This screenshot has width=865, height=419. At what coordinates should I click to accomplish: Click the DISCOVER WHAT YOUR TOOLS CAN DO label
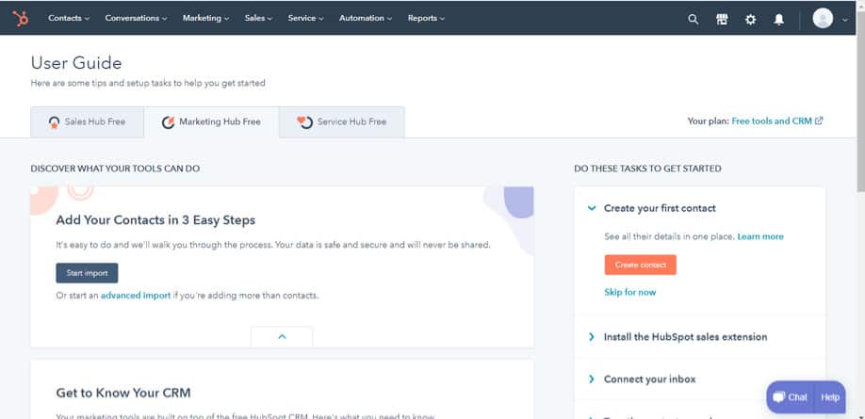tap(115, 169)
